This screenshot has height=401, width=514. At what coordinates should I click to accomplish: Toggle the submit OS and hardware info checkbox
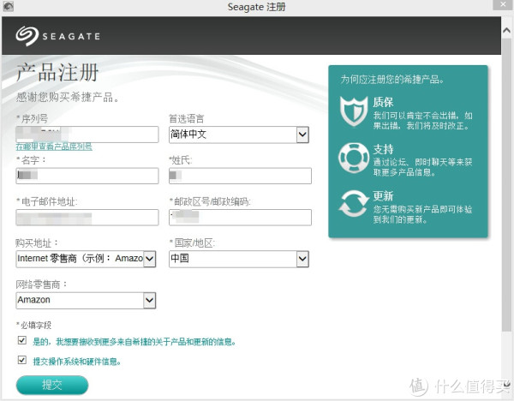(22, 360)
